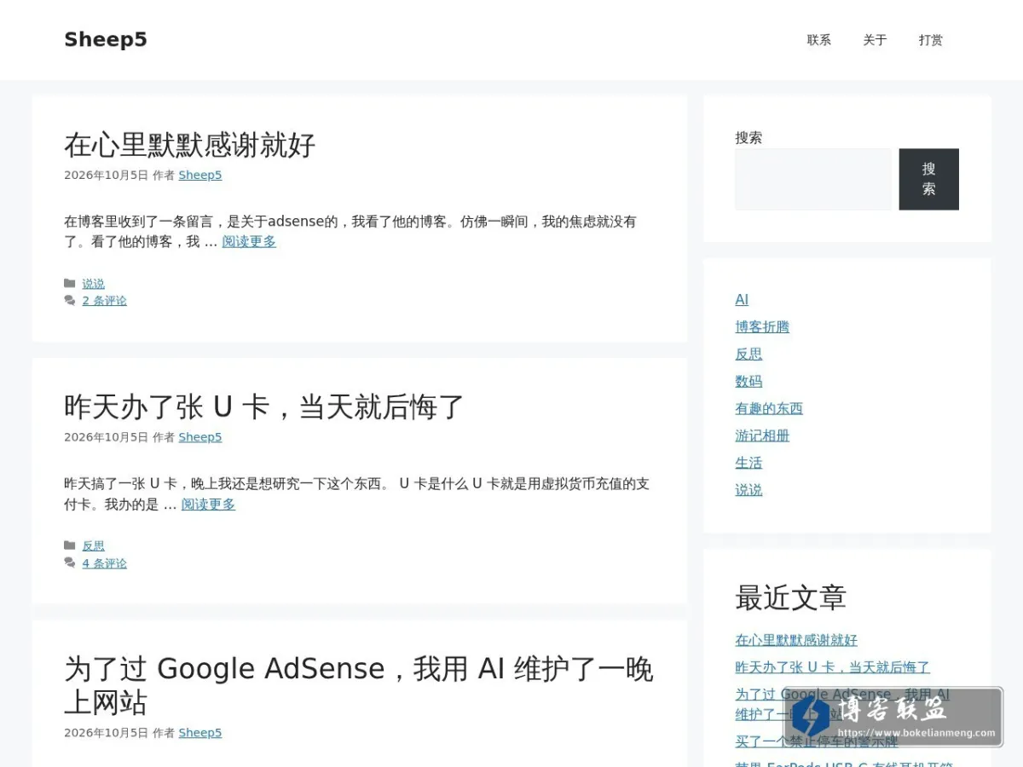
Task: Open the 说说 category under the first post
Action: (x=94, y=284)
